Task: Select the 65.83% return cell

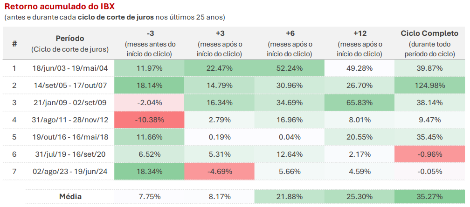Action: 359,103
